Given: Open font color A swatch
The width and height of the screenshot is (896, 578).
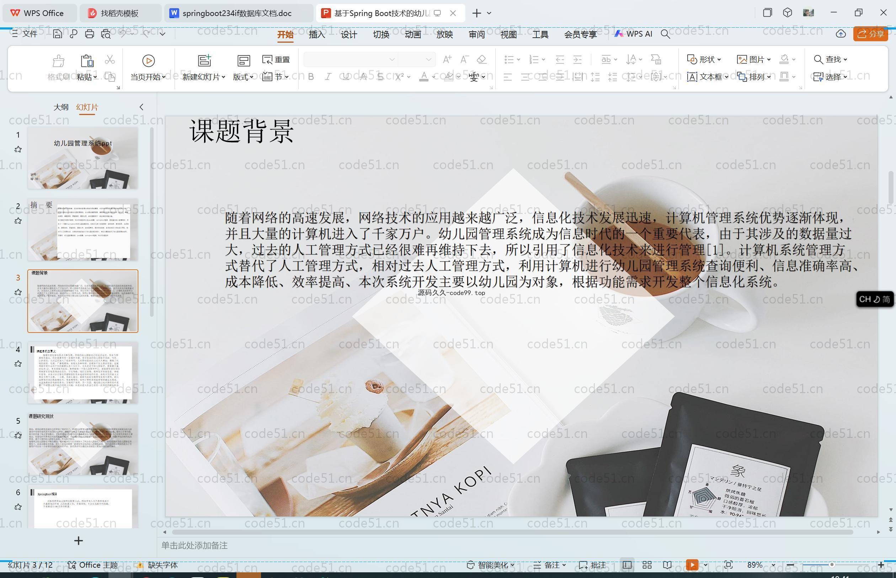Looking at the screenshot, I should click(424, 77).
